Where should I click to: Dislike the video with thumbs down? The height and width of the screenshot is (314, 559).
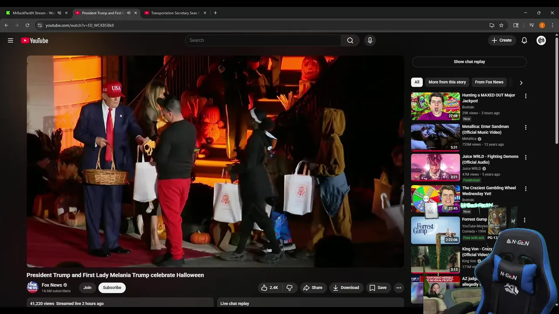tap(290, 288)
